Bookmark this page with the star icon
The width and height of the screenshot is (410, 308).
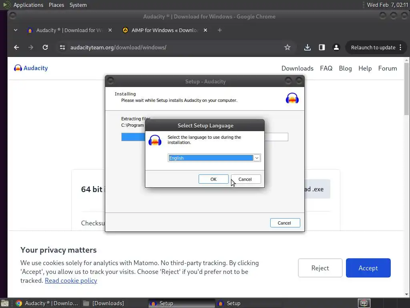(287, 47)
